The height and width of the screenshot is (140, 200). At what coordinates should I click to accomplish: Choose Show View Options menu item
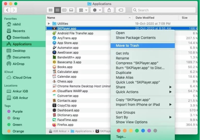click(143, 122)
